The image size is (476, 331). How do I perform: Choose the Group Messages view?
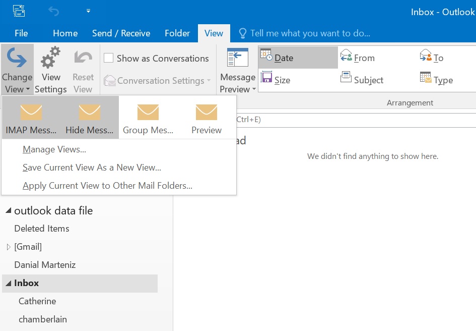148,118
